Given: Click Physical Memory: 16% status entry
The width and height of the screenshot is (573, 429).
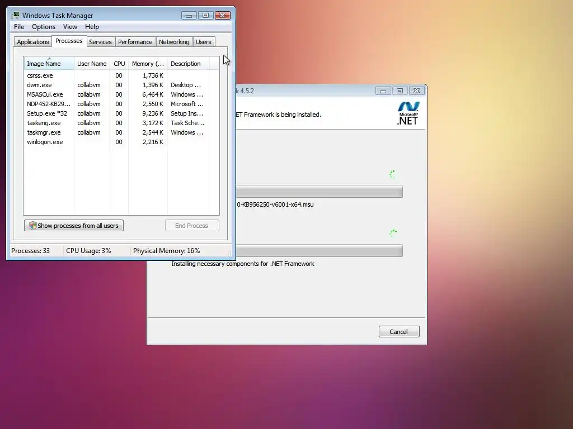Looking at the screenshot, I should tap(166, 251).
